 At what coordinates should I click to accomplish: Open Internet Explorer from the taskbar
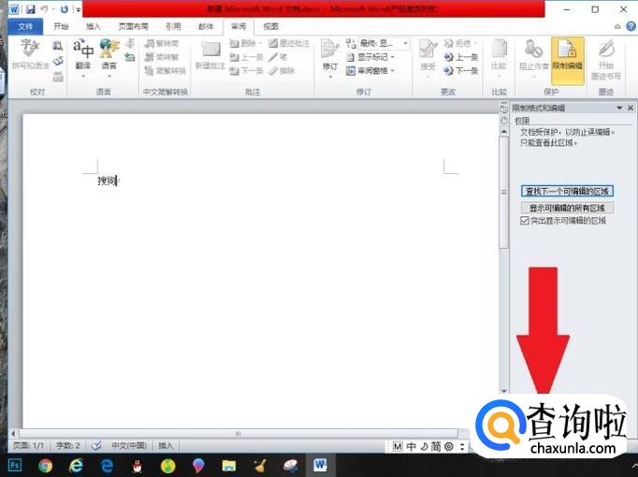coord(76,465)
